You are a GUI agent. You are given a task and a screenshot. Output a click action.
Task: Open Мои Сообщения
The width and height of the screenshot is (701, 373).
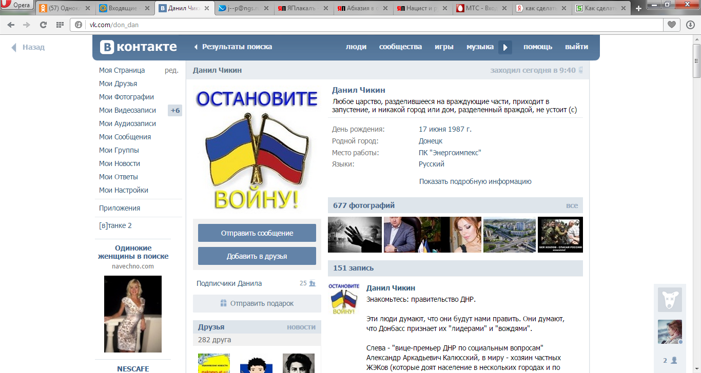coord(125,137)
